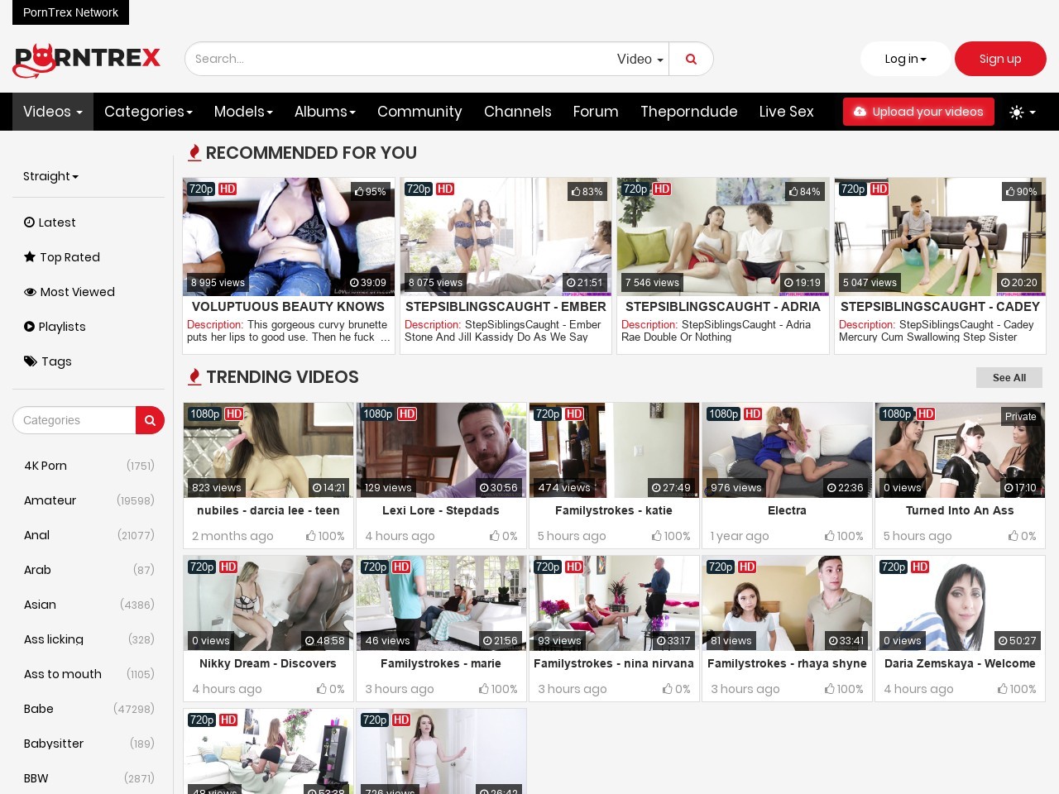This screenshot has height=794, width=1059.
Task: Expand the Log in dropdown
Action: point(905,59)
